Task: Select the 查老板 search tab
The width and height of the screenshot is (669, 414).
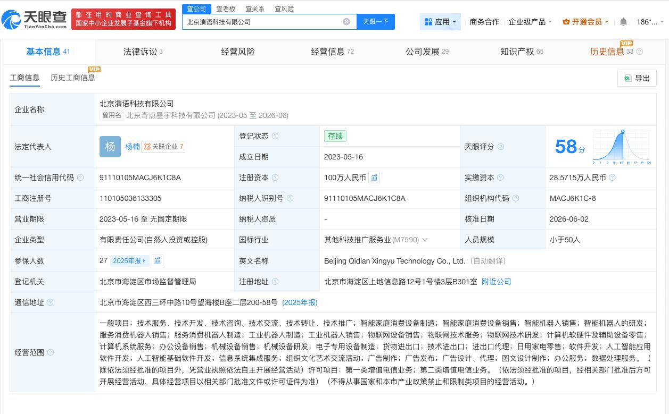Action: click(x=226, y=9)
